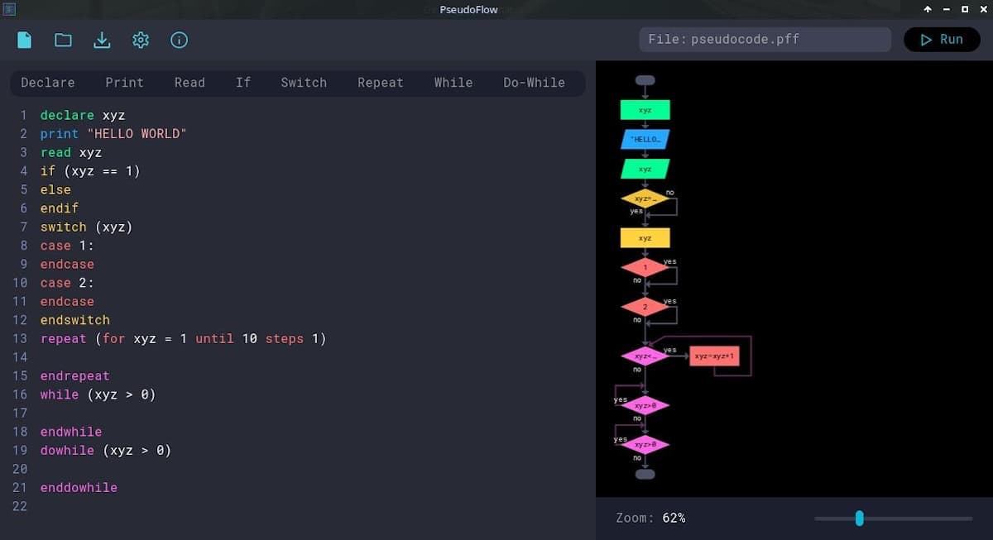Click the red xyz=xyz+1 flowchart node
The image size is (993, 540).
pyautogui.click(x=714, y=356)
